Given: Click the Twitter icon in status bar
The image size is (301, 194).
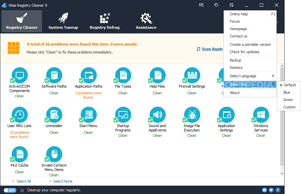Looking at the screenshot, I should coord(271,190).
